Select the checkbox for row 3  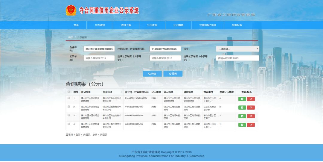tap(68, 115)
